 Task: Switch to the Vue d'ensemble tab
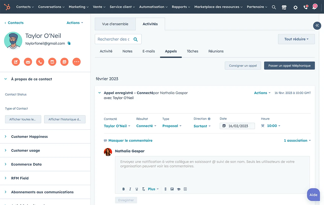[115, 24]
